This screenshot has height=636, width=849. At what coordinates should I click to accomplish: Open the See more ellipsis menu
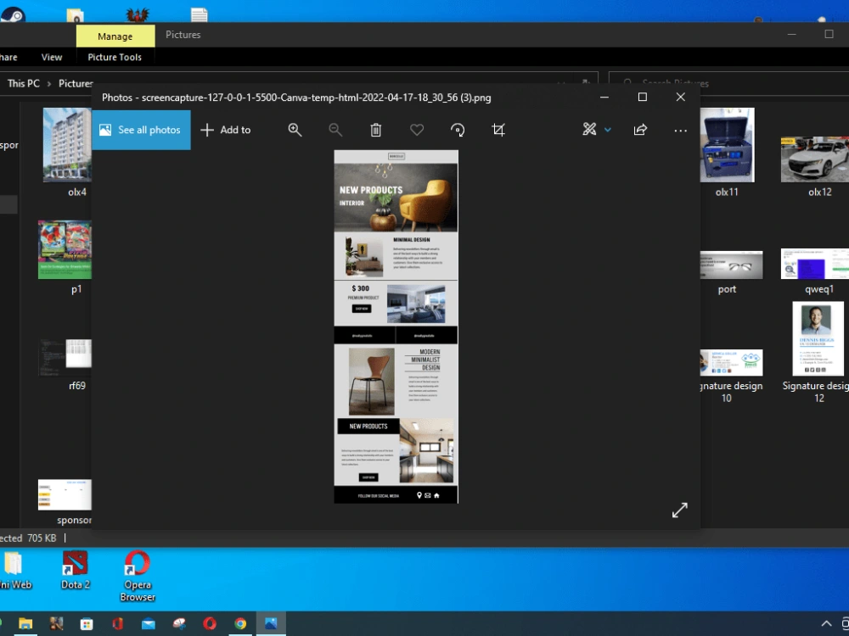coord(681,131)
